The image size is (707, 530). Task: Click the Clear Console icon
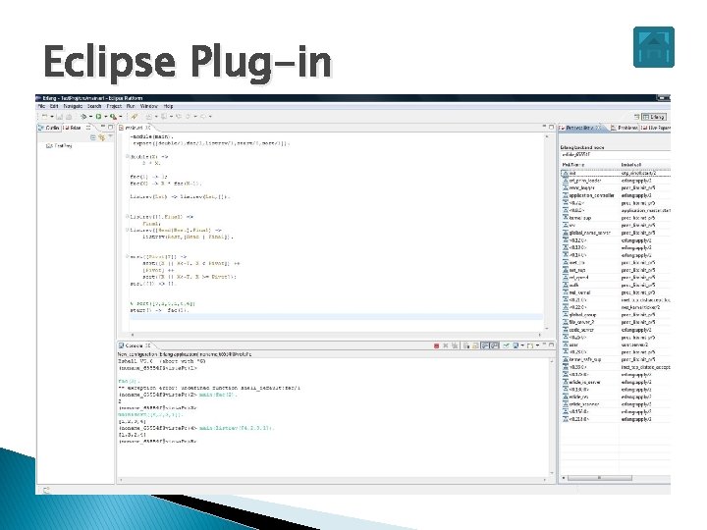click(466, 345)
